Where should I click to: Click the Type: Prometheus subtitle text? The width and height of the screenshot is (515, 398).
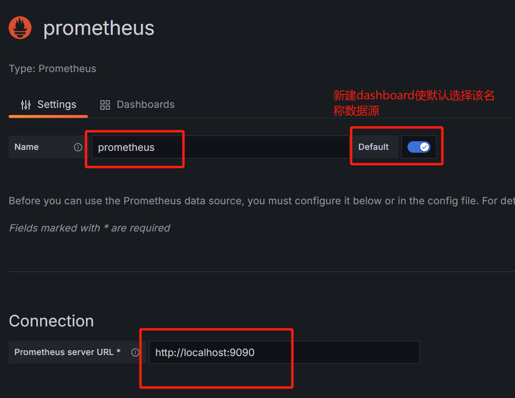[53, 69]
